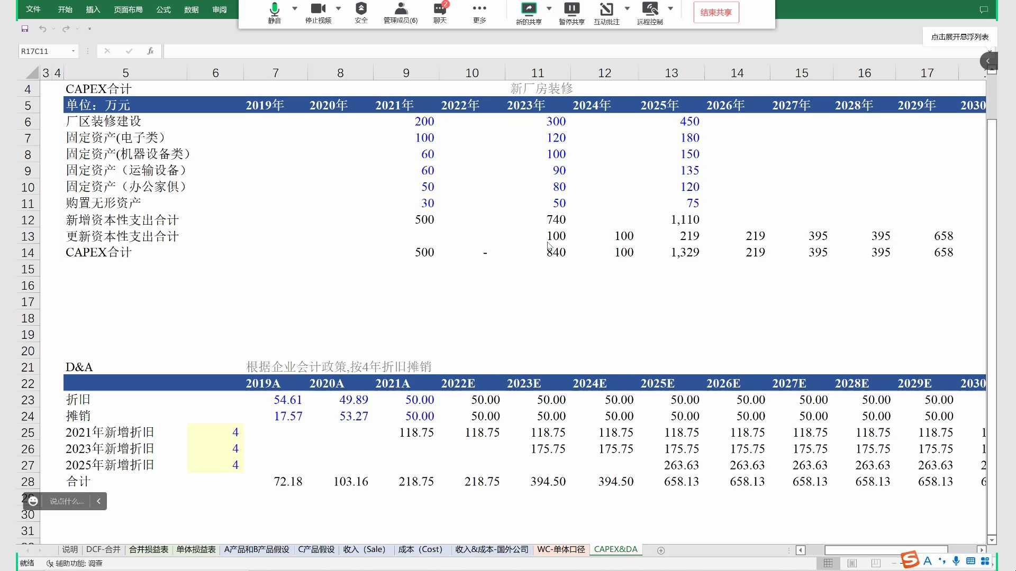Switch to Page Layout view

tap(852, 563)
